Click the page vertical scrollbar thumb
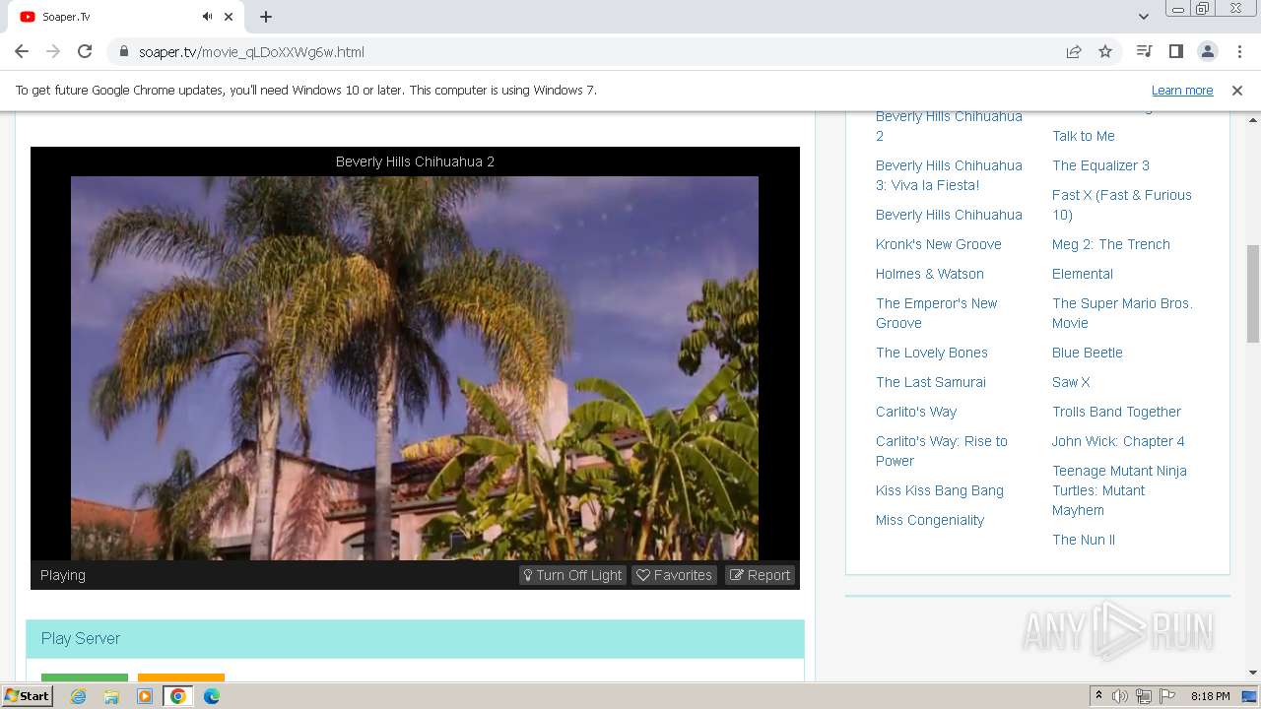 (1253, 293)
